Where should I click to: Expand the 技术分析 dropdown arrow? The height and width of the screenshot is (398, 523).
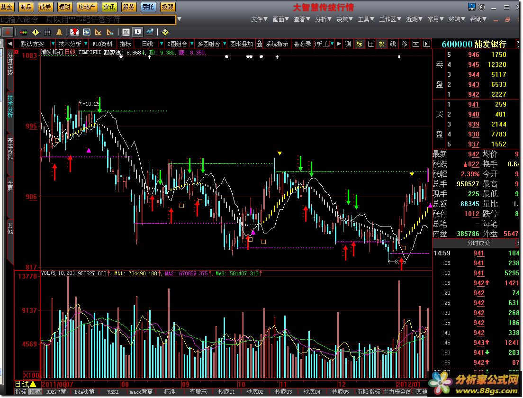[x=86, y=44]
